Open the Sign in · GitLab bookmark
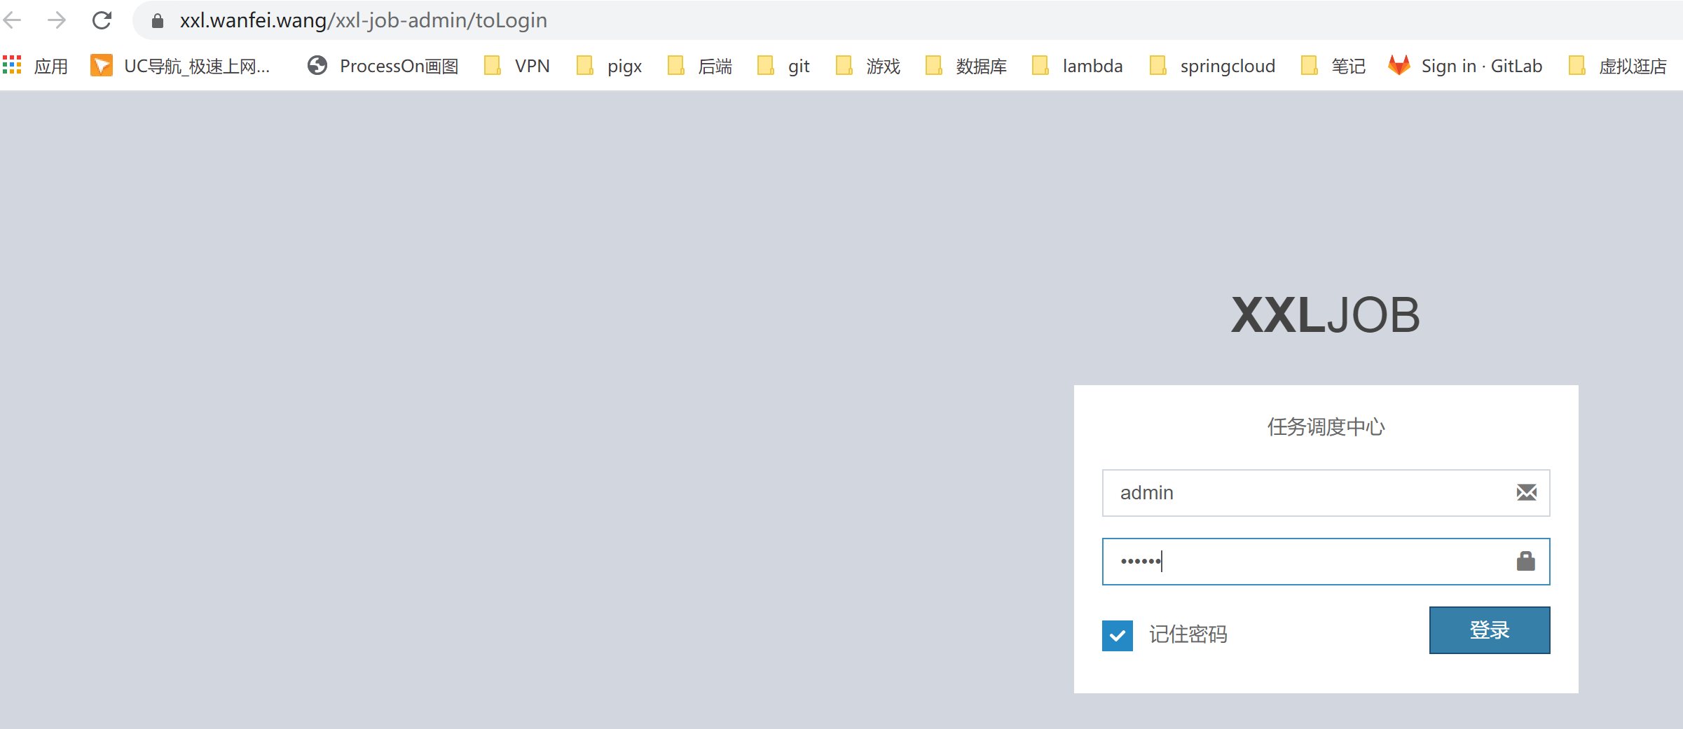 pos(1465,66)
